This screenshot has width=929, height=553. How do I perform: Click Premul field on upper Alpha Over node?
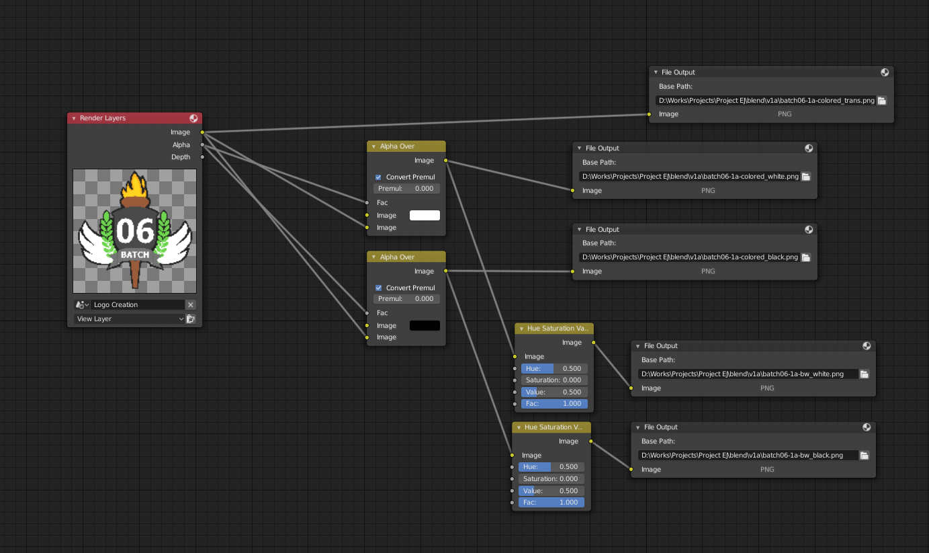click(x=407, y=189)
